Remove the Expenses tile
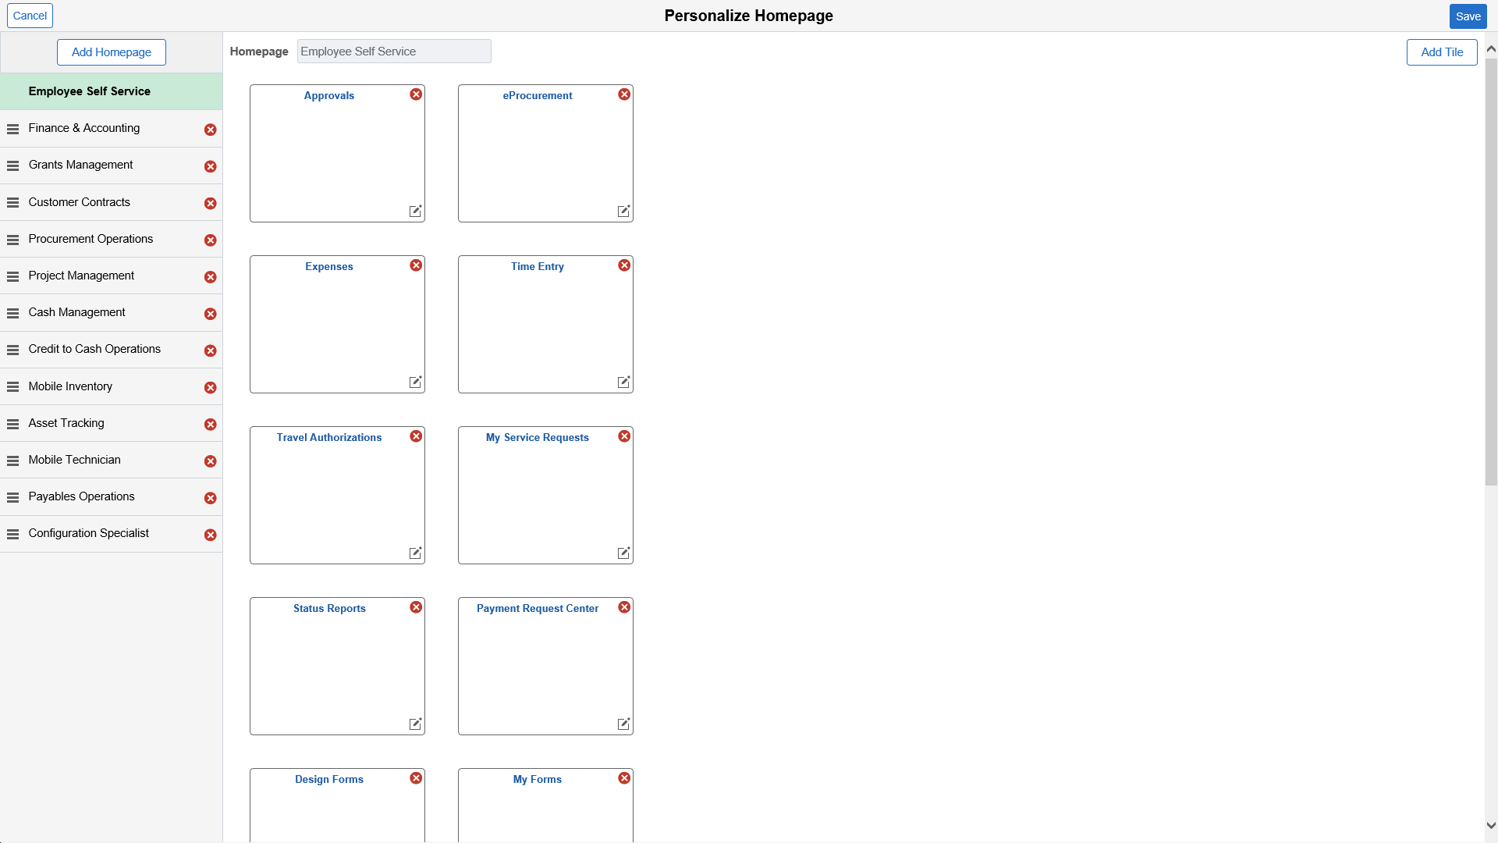The width and height of the screenshot is (1498, 843). pyautogui.click(x=416, y=265)
